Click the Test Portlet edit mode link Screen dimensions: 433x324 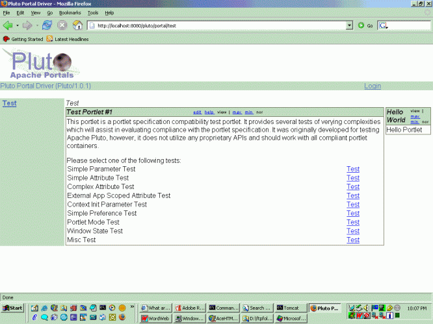click(198, 112)
